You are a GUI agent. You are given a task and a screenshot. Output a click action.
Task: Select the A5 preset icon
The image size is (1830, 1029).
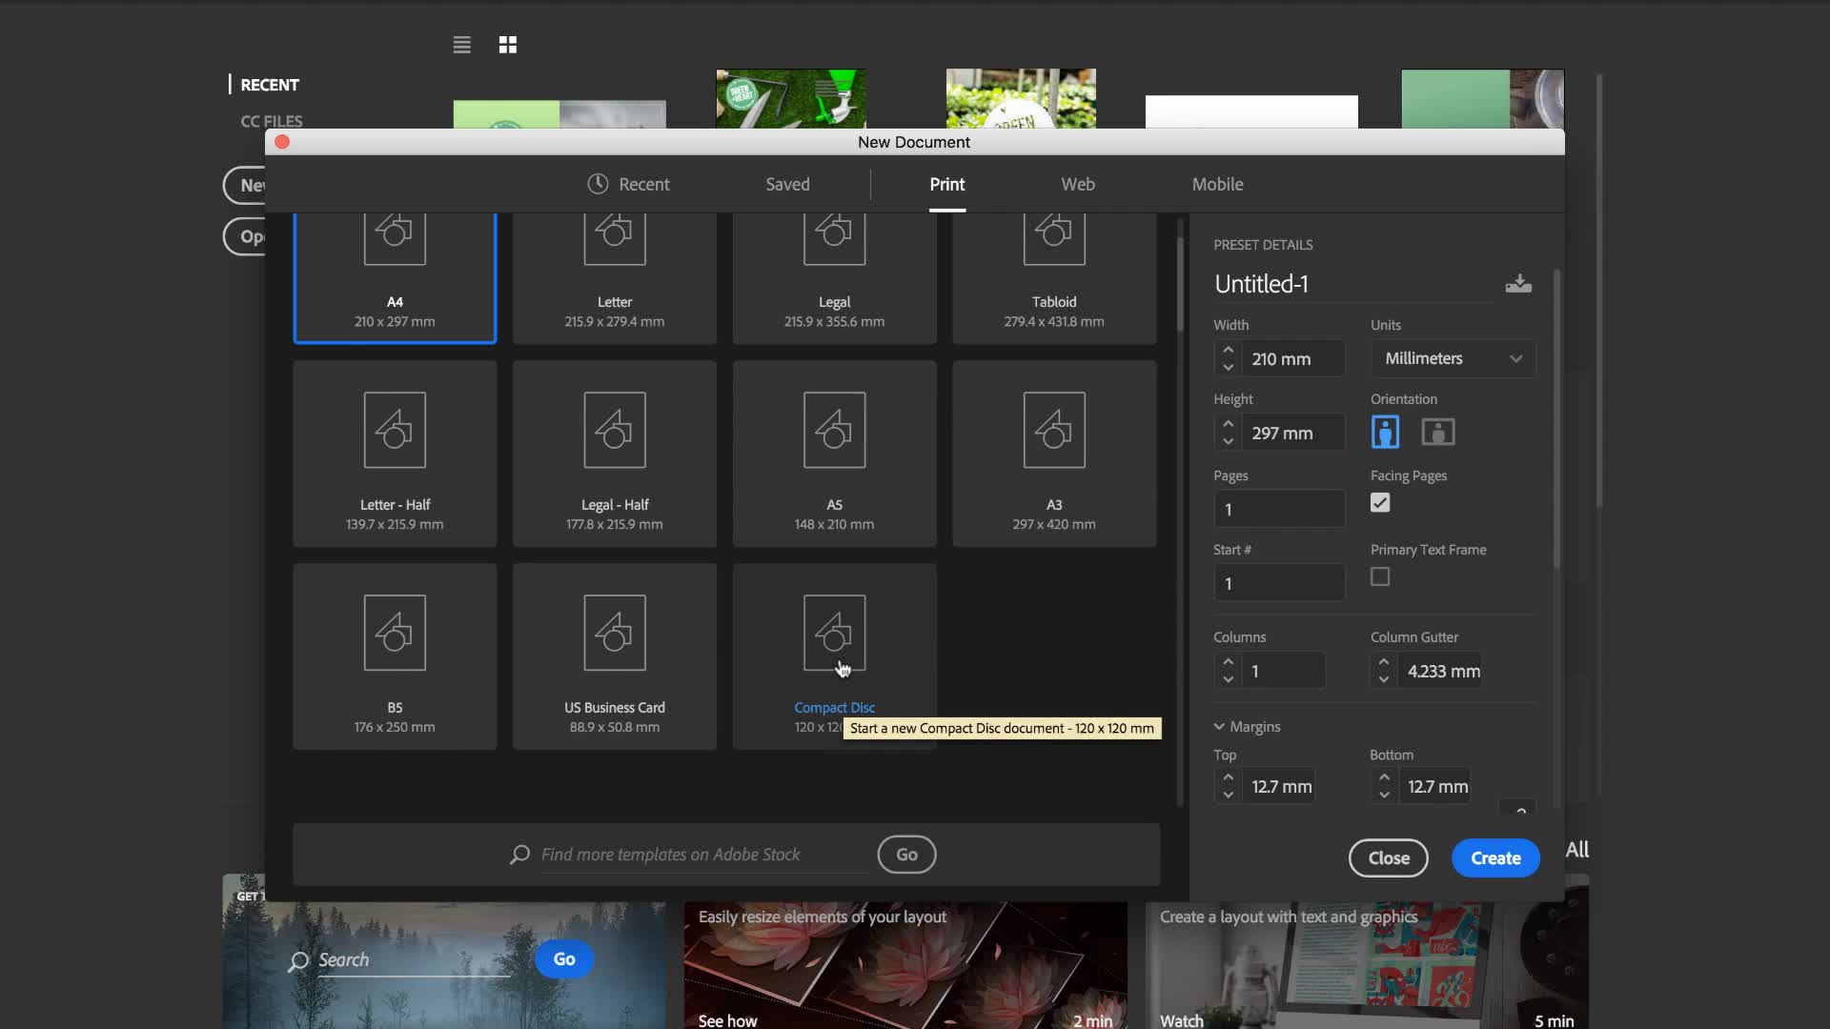pyautogui.click(x=834, y=430)
